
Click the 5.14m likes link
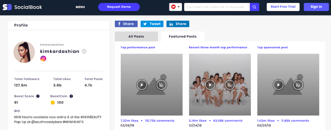click(x=198, y=121)
